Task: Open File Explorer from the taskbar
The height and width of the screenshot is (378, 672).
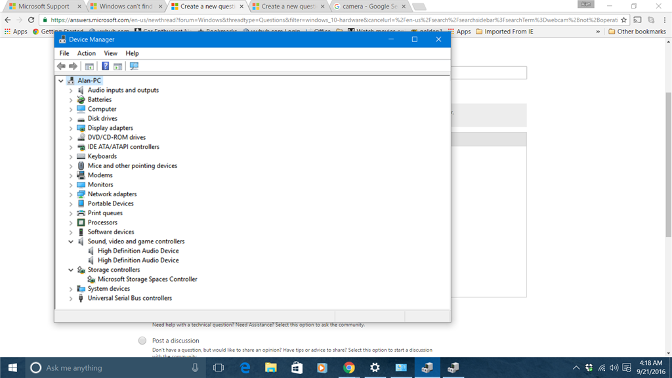Action: (270, 367)
